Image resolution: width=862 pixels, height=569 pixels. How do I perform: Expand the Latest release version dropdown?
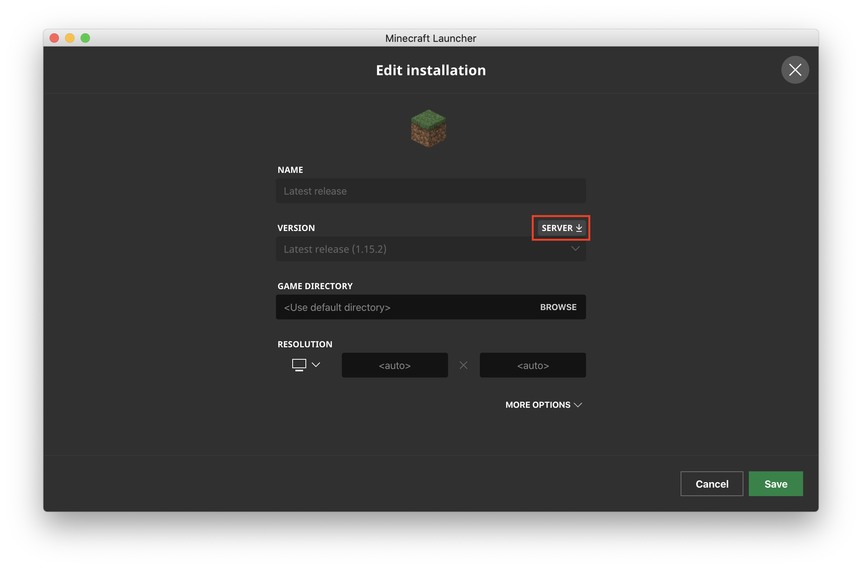point(430,248)
